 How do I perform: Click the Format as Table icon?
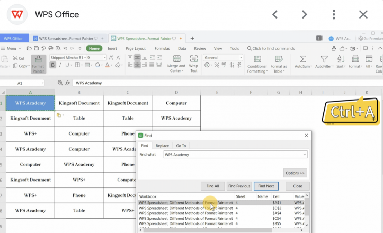[279, 59]
